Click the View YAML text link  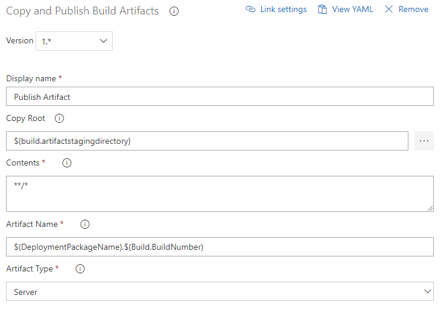[x=353, y=10]
